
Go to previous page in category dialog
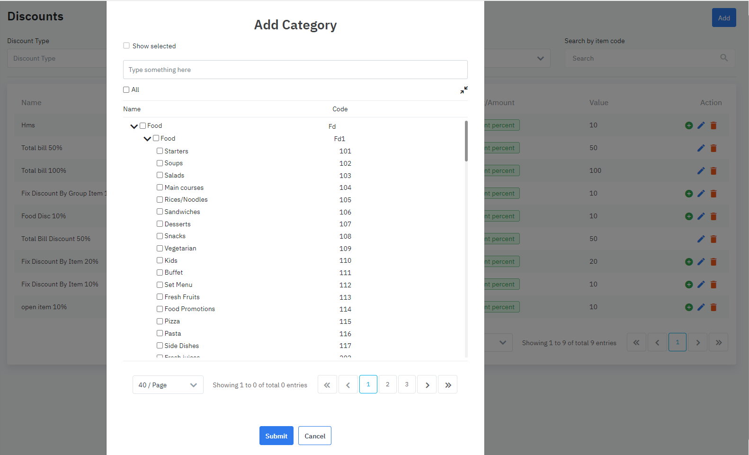click(x=348, y=385)
